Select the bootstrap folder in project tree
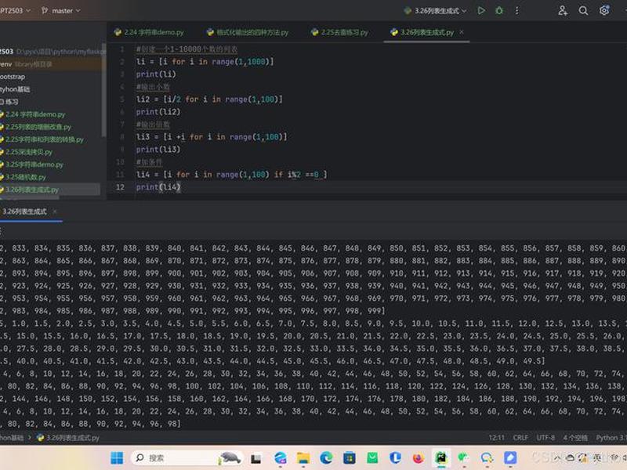This screenshot has height=470, width=627. pyautogui.click(x=13, y=77)
